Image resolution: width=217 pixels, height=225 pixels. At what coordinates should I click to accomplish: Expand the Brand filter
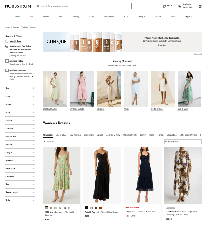click(x=34, y=104)
